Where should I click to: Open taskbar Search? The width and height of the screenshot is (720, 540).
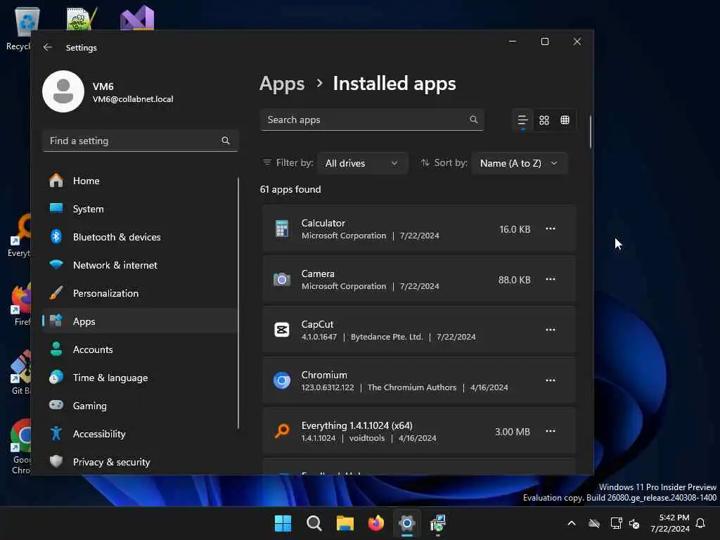(314, 523)
